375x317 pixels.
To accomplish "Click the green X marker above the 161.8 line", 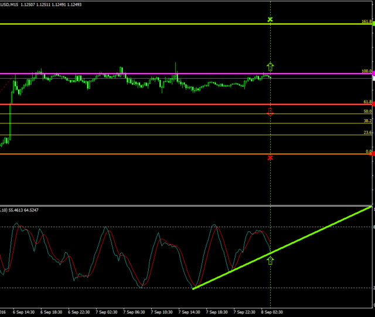I will [x=270, y=20].
